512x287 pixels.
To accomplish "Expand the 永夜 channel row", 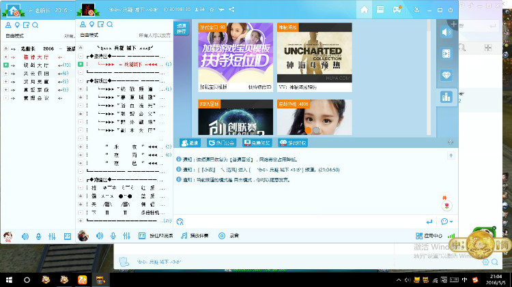I will (81, 147).
